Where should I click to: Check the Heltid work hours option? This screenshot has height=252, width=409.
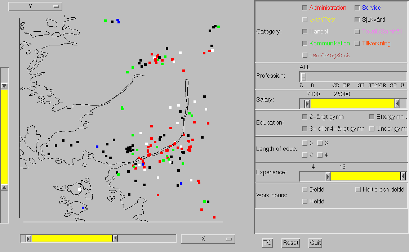click(304, 202)
